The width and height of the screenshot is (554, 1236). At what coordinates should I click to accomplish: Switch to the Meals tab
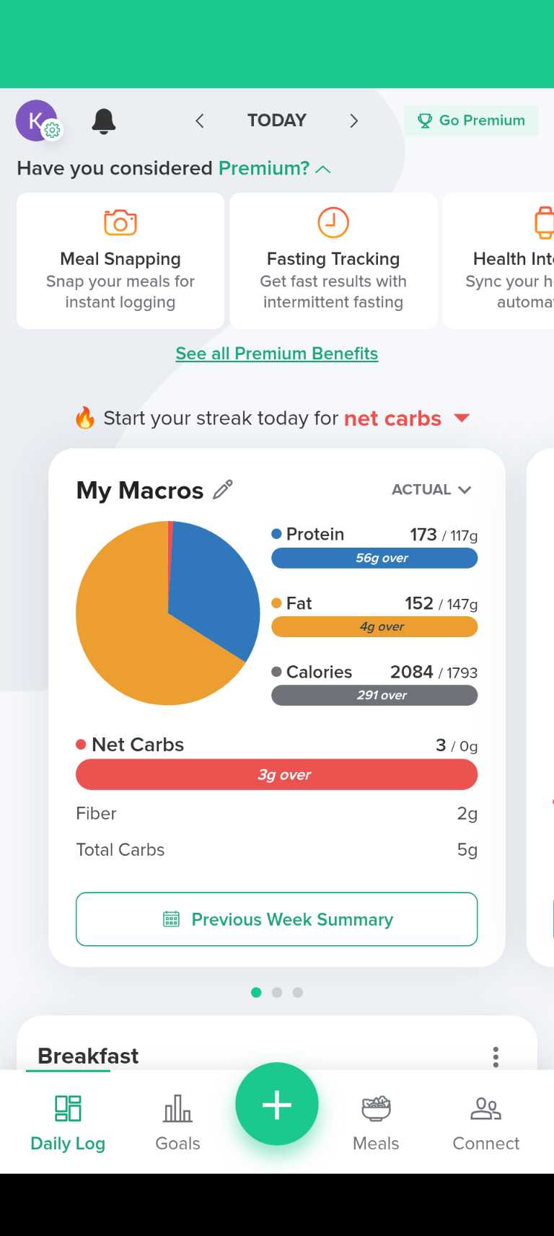click(376, 1122)
